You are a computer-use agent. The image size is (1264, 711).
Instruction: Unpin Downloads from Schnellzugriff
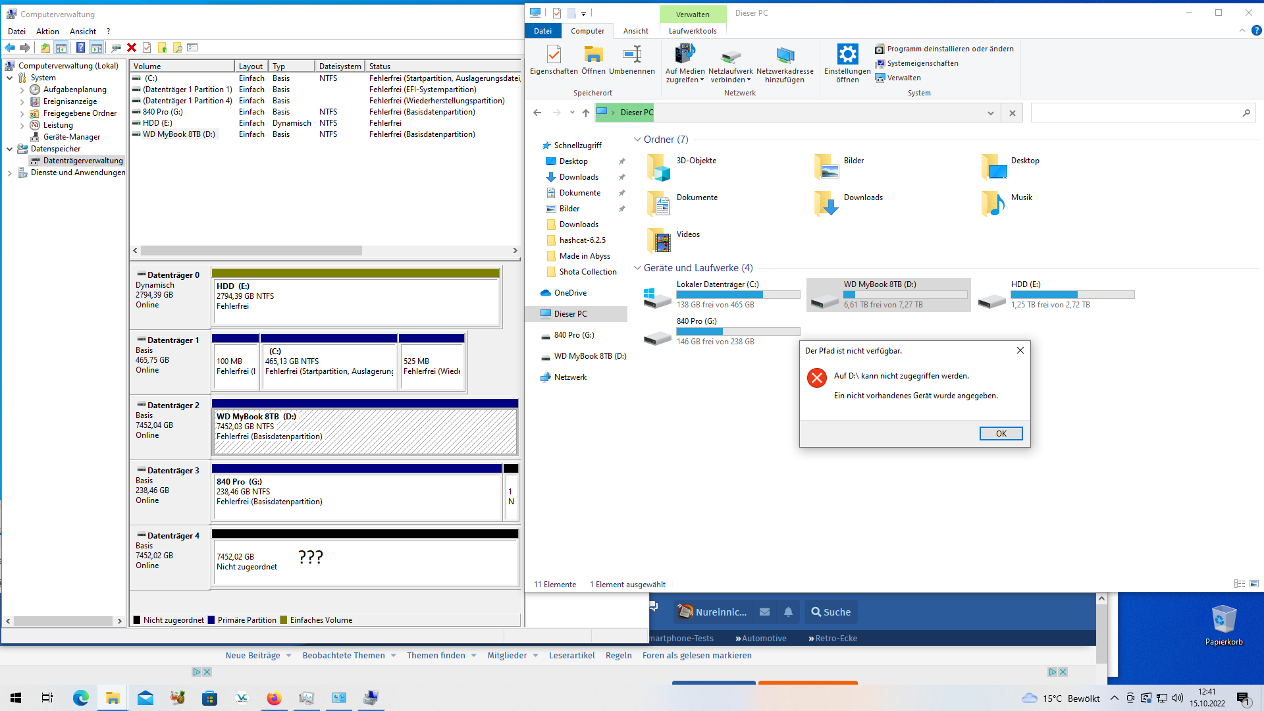pos(621,176)
